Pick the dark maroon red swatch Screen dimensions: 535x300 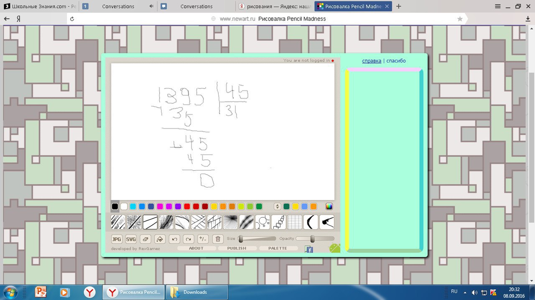click(x=205, y=206)
